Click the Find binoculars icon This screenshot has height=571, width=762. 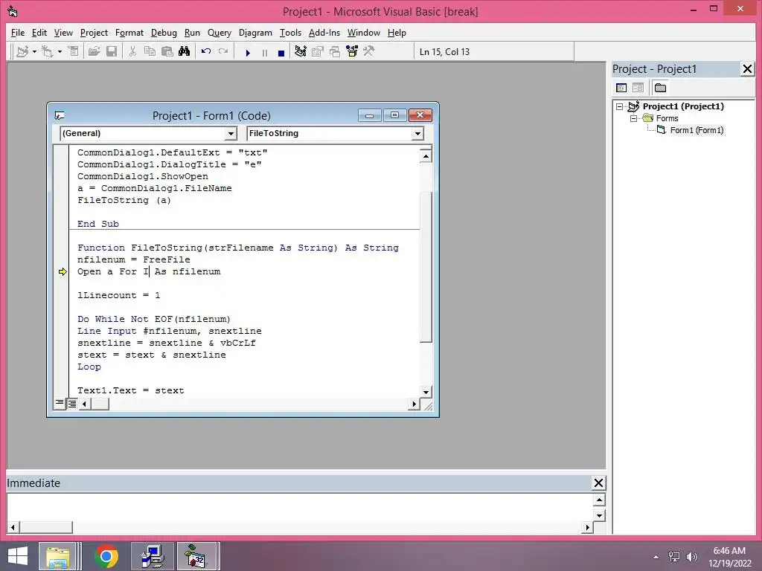185,51
